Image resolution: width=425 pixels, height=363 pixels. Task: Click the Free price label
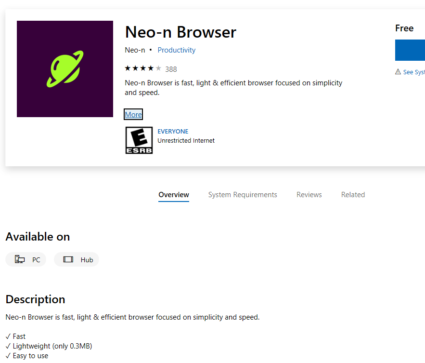[404, 28]
